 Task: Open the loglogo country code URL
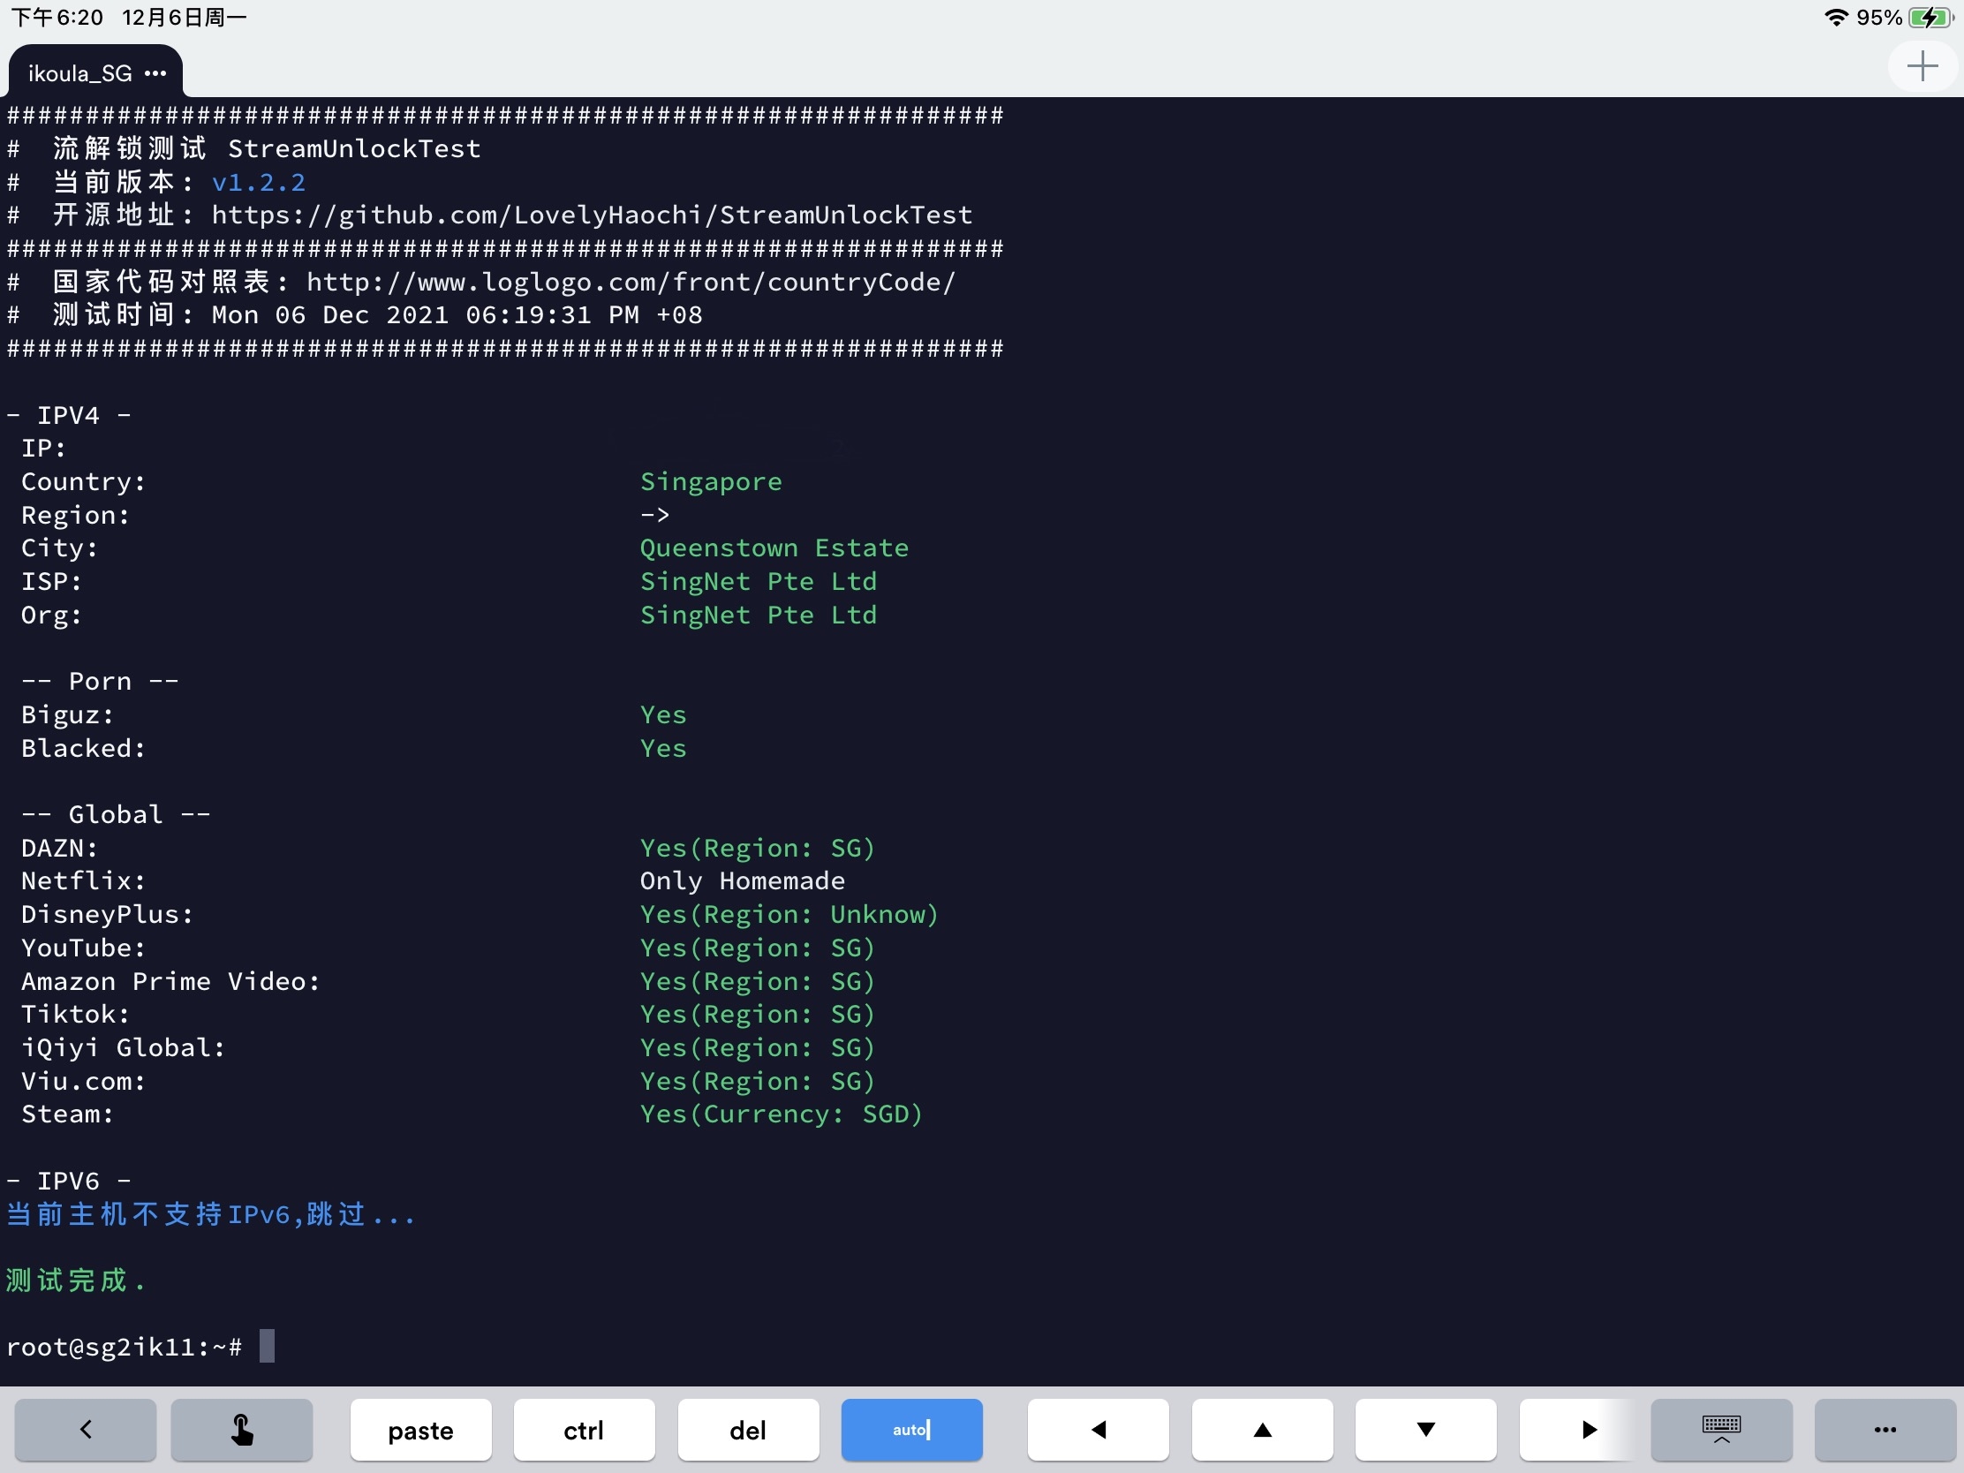click(x=631, y=283)
